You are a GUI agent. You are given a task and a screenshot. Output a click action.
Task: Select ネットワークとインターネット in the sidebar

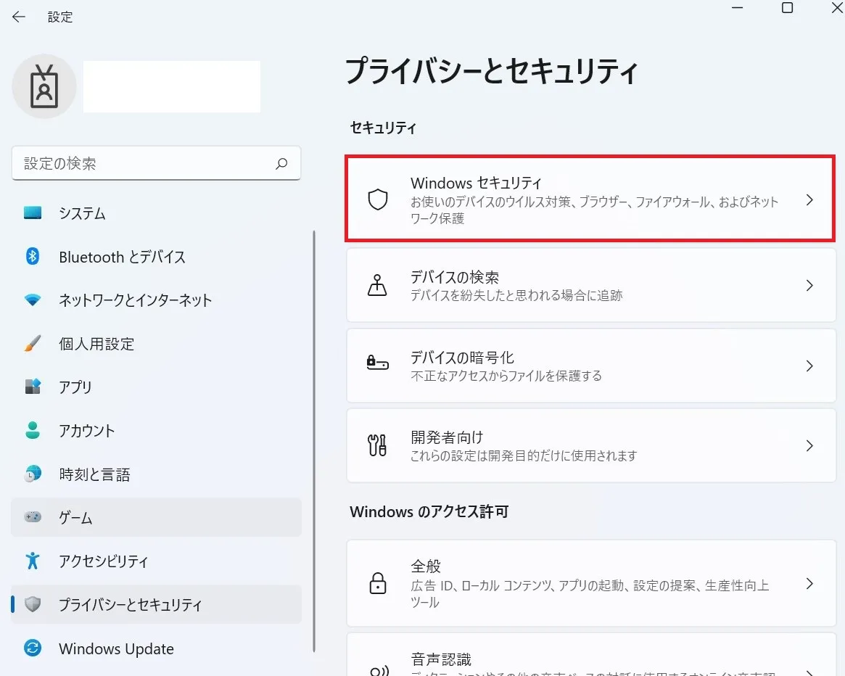click(x=135, y=300)
